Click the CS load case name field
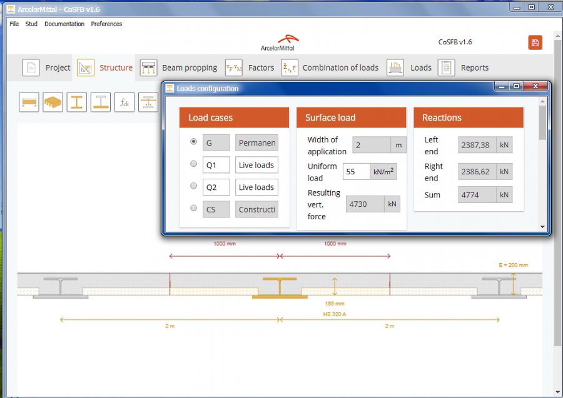Screen dimensions: 563x398 216,209
